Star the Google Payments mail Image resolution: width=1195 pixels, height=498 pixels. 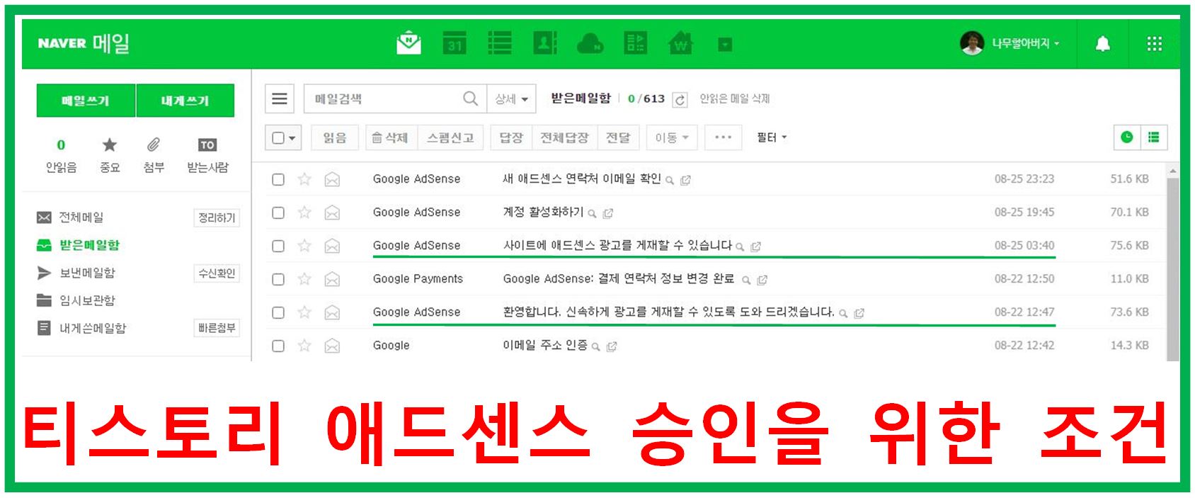click(x=304, y=278)
